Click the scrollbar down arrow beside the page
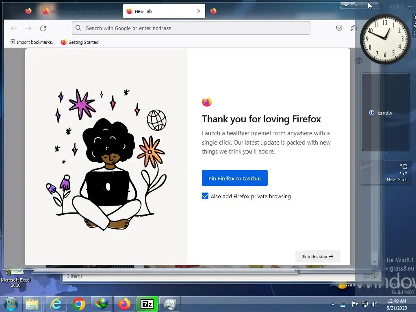416x312 pixels. (x=374, y=262)
